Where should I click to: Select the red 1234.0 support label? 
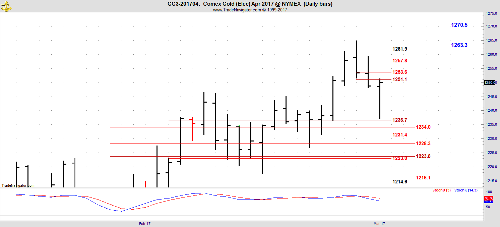click(423, 127)
